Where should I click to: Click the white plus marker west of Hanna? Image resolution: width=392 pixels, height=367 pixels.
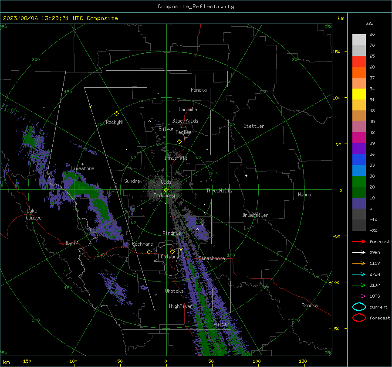(246, 175)
